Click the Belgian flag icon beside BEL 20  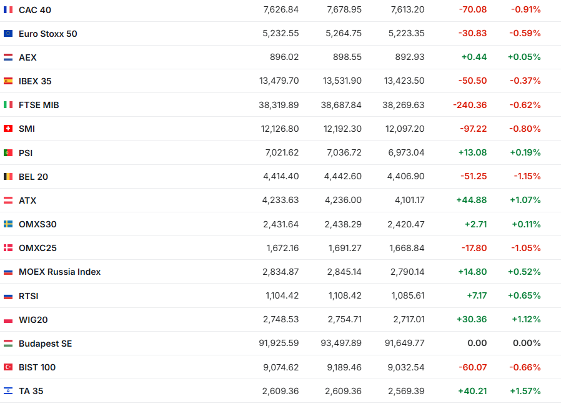tap(8, 177)
